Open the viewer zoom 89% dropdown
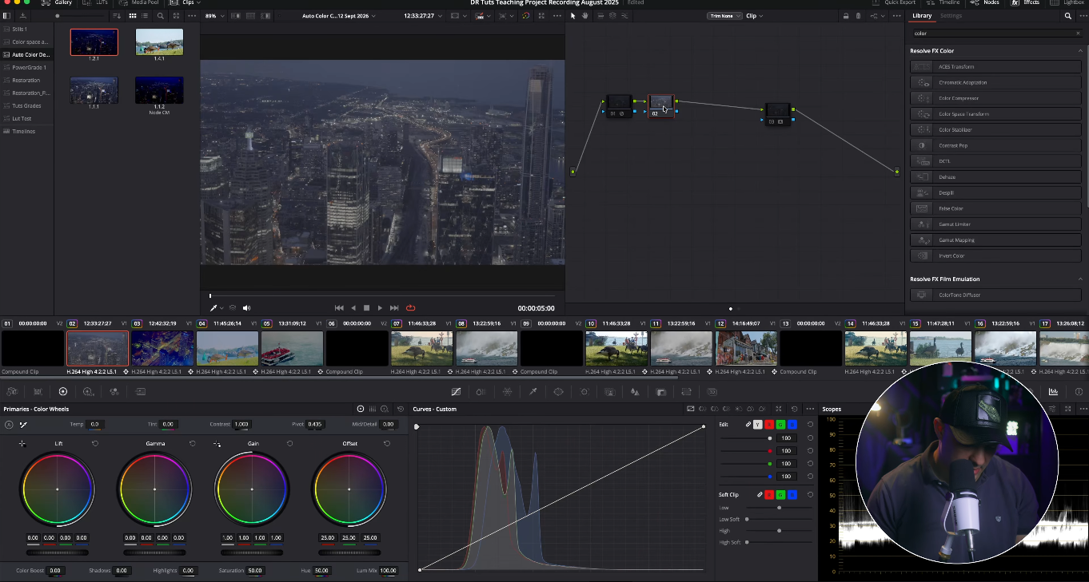The image size is (1089, 582). [213, 16]
